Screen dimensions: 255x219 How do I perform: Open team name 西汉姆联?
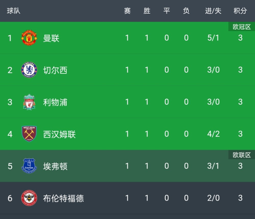59,134
